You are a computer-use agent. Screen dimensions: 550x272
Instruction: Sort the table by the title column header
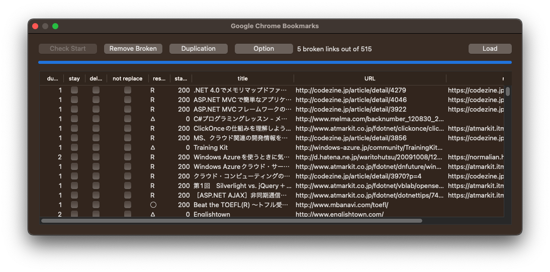(x=242, y=78)
